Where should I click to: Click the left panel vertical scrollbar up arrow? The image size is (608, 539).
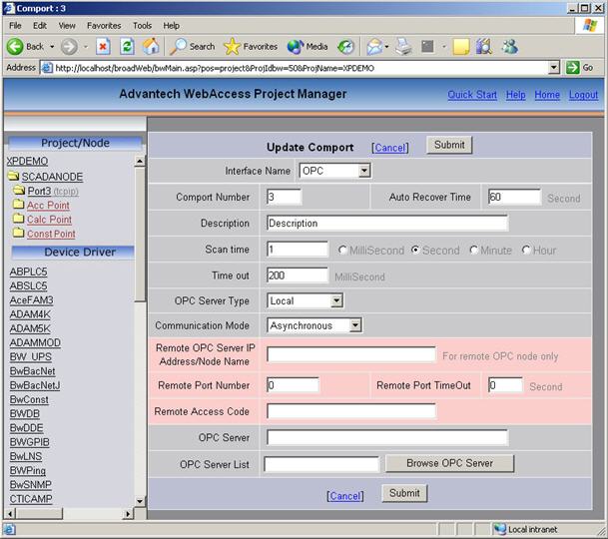click(140, 161)
